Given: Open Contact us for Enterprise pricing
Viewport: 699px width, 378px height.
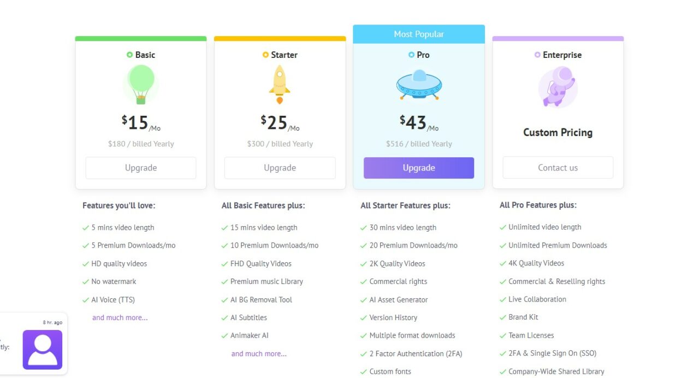Looking at the screenshot, I should [558, 168].
